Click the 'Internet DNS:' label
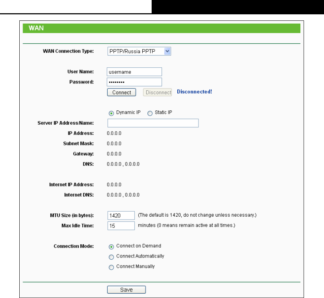The height and width of the screenshot is (298, 324). (x=79, y=195)
